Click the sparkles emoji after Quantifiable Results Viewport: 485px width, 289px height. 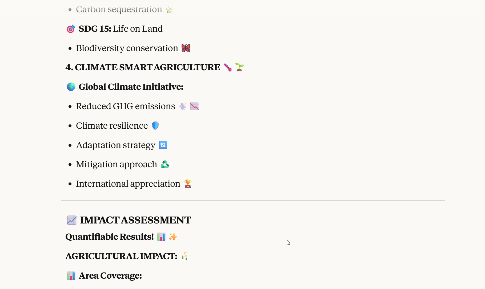[173, 237]
